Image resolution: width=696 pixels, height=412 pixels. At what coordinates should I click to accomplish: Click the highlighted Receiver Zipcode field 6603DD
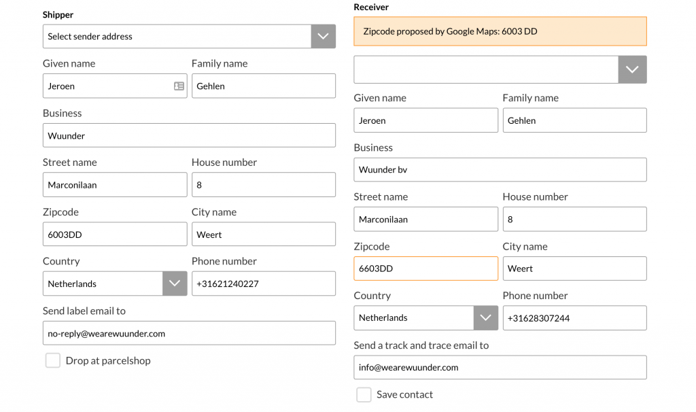425,269
